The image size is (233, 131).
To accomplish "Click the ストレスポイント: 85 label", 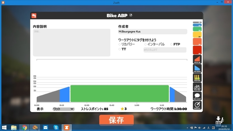I will [94, 109].
